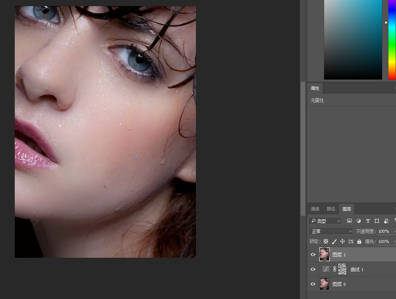Hide 曲线 1 layer visibility eye
396x299 pixels.
313,269
